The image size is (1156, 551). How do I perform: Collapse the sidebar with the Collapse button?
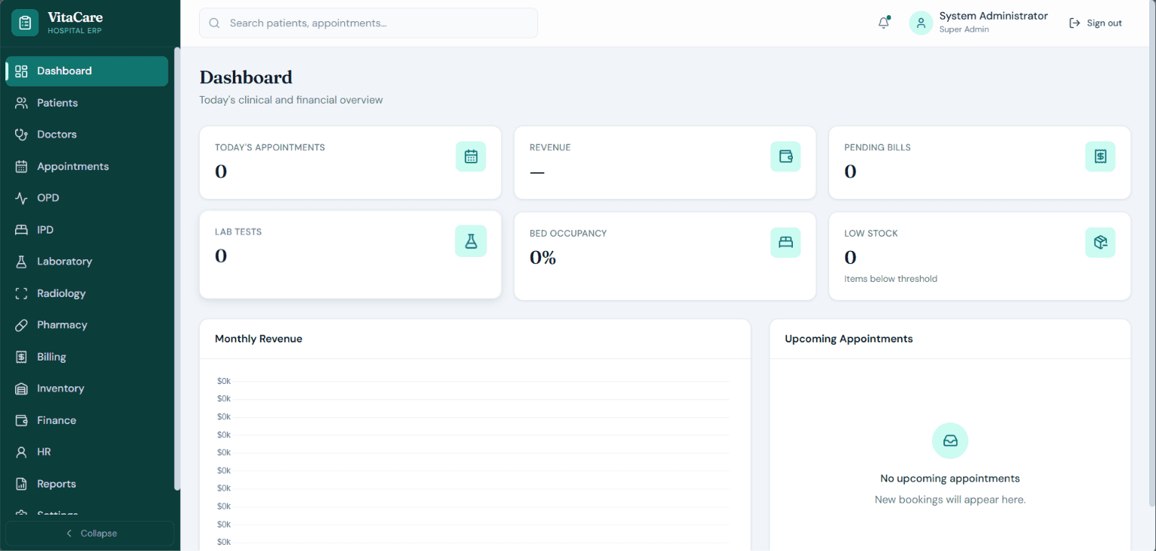90,533
